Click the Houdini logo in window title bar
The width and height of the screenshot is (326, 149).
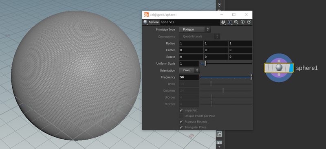(146, 15)
